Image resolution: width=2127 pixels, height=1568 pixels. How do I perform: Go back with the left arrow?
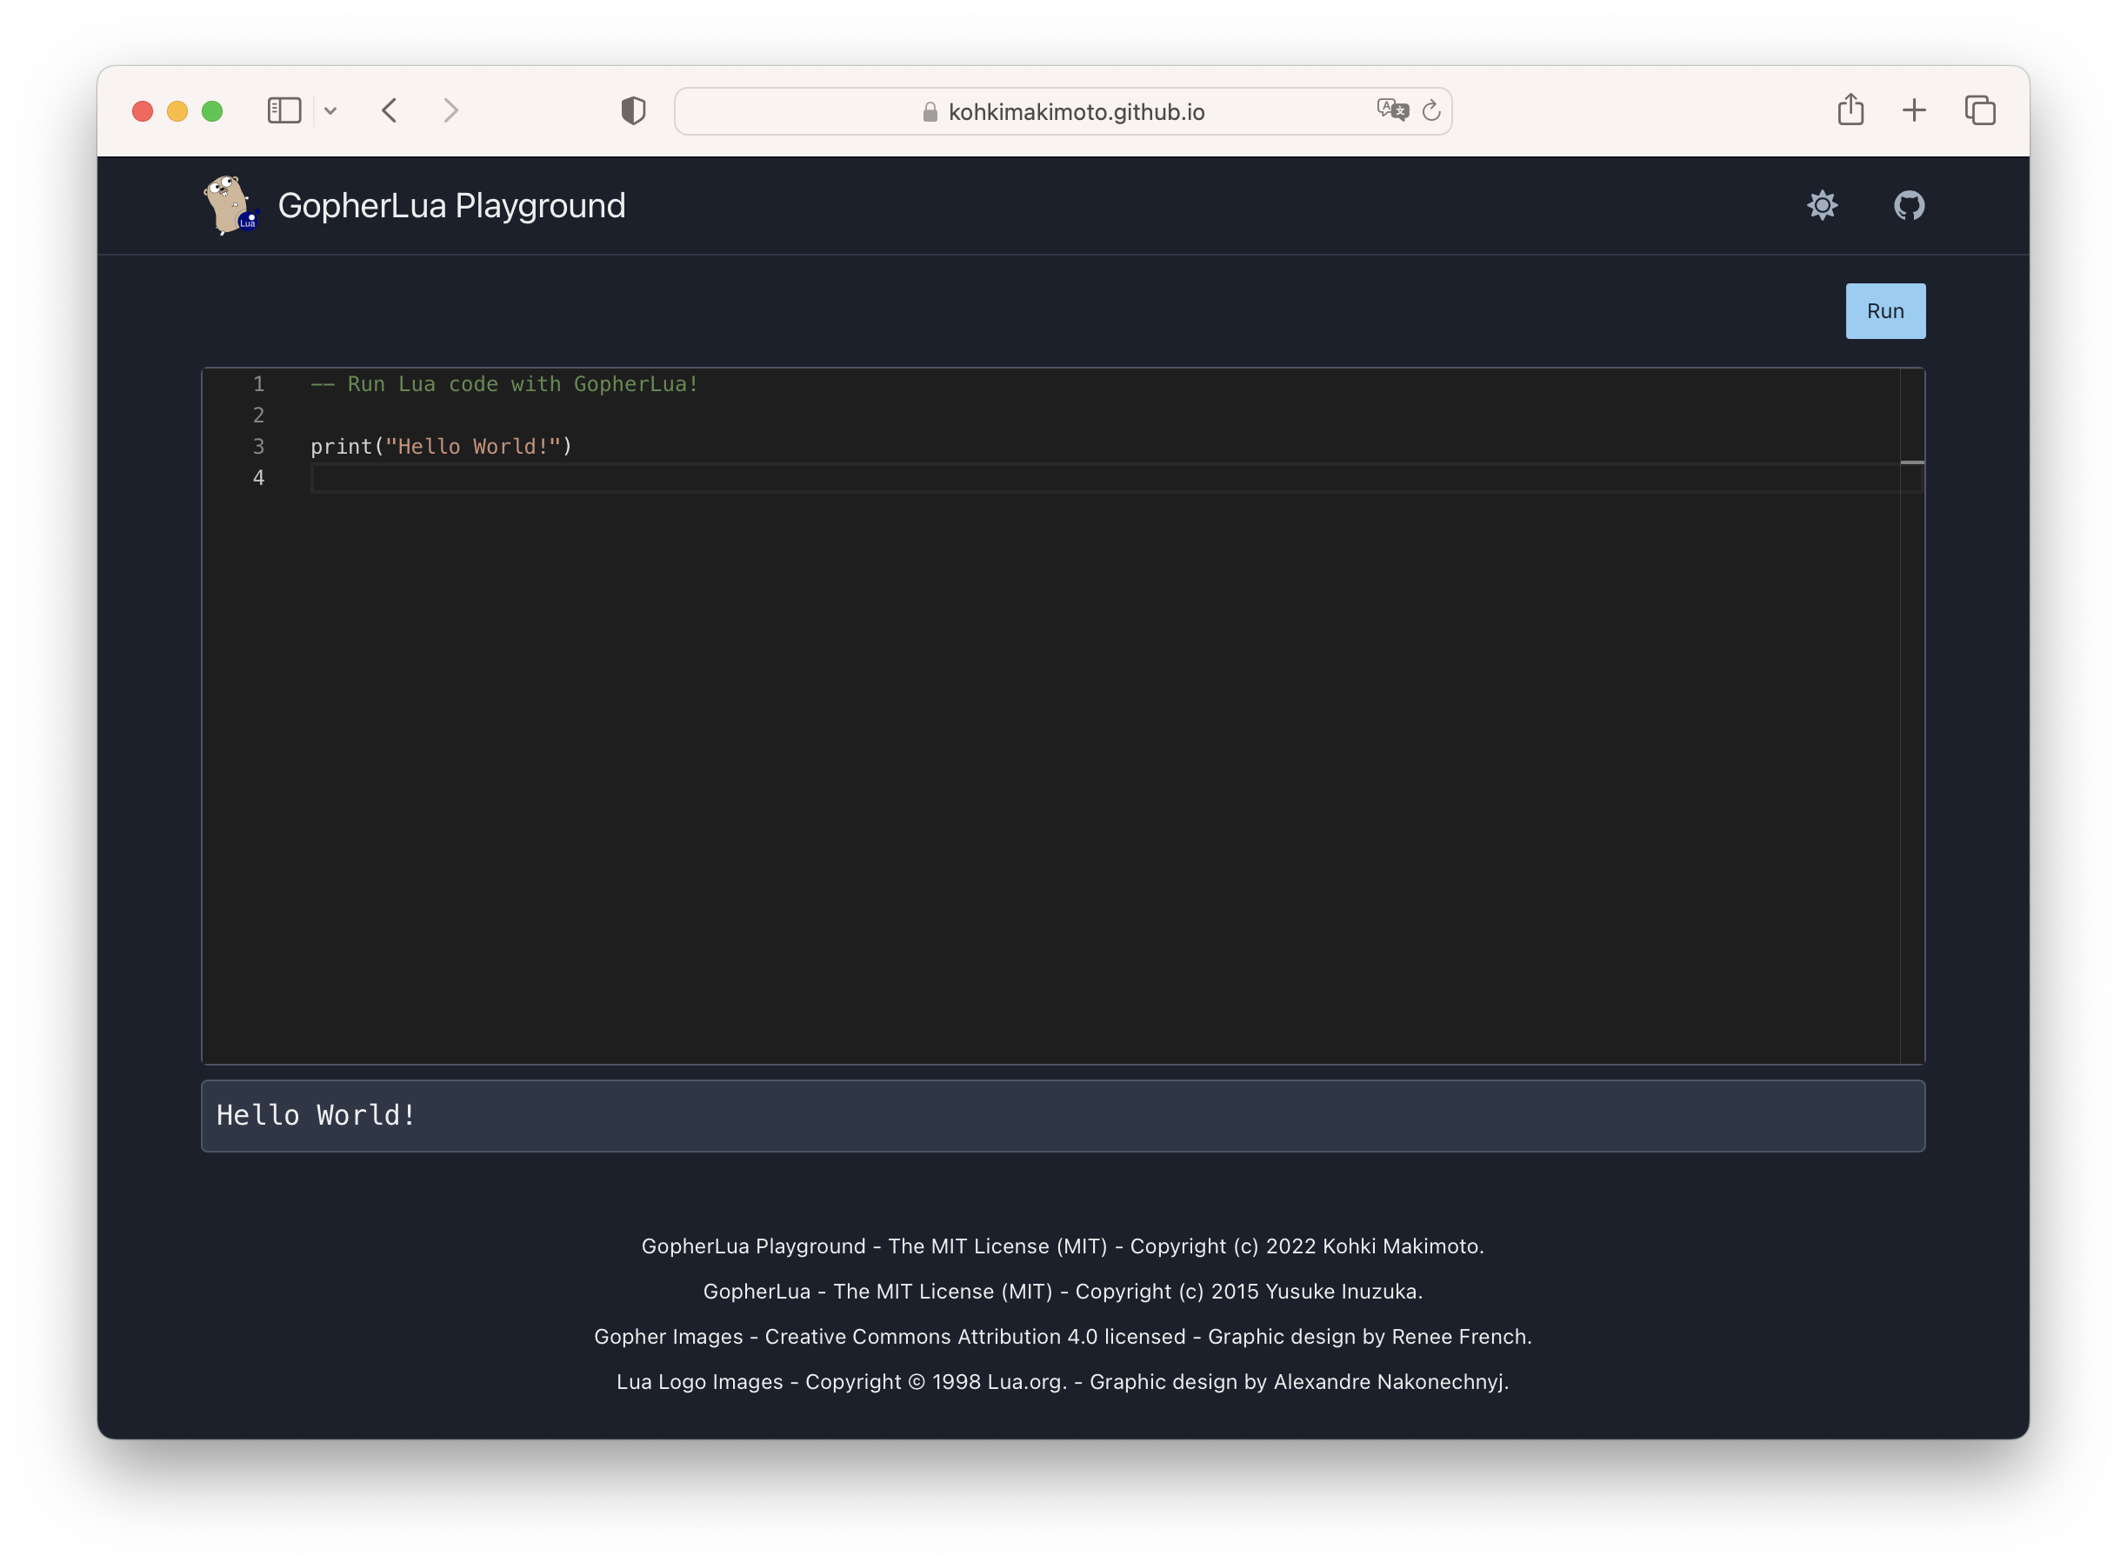click(x=390, y=111)
